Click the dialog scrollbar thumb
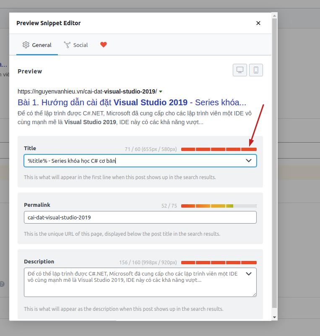Viewport: 320px width, 336px height. [x=274, y=163]
